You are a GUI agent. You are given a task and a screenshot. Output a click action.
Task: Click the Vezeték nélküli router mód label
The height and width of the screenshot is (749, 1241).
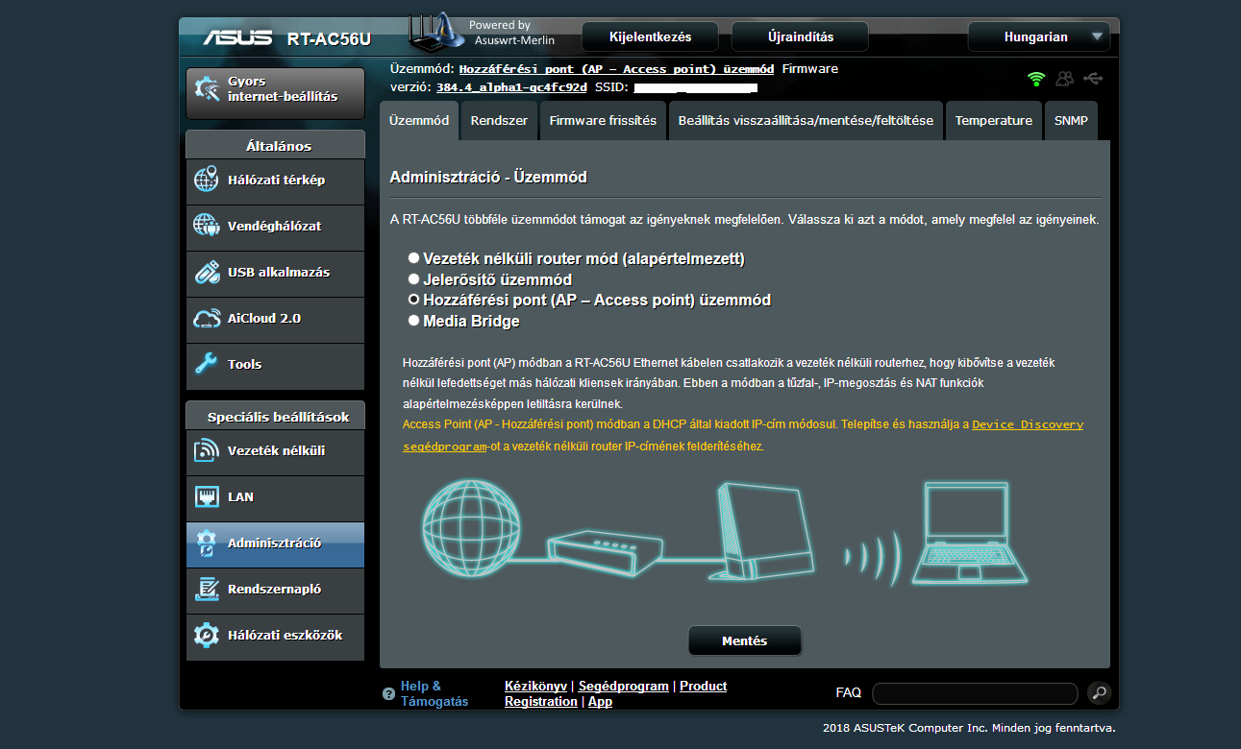point(583,258)
